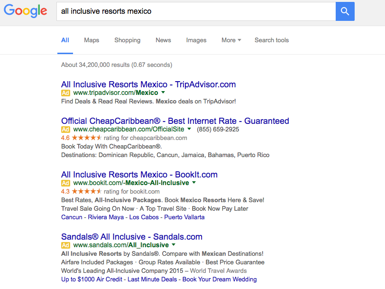Open the More dropdown menu

coord(231,40)
